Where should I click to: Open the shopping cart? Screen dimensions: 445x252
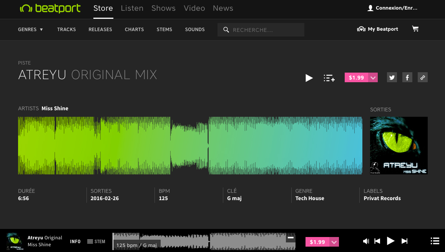415,29
